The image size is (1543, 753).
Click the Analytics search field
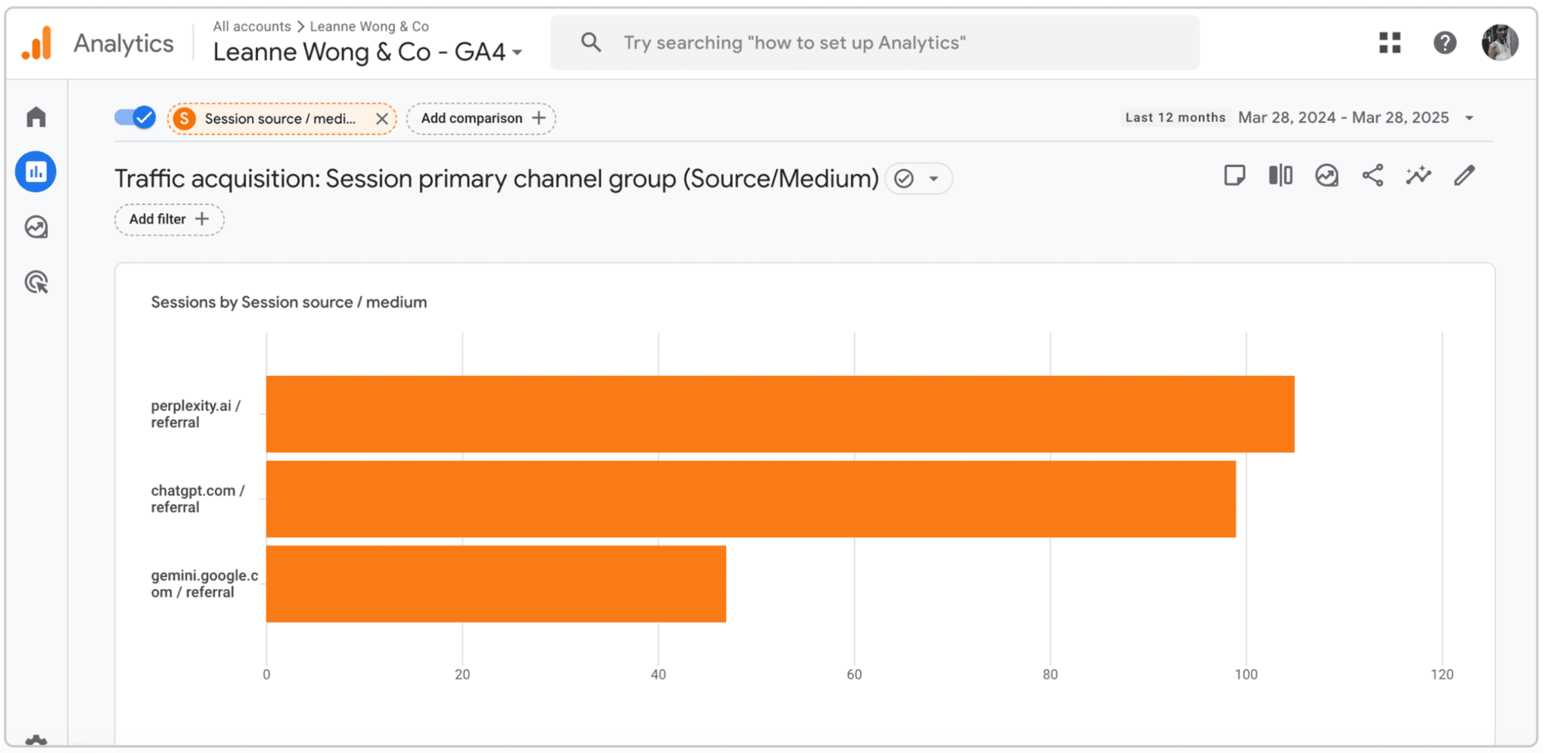(x=874, y=43)
